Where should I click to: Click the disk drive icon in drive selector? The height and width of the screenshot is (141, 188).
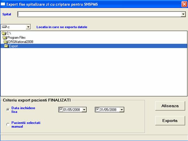(4, 27)
